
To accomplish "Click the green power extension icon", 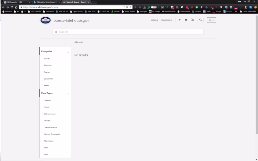I will (148, 7).
